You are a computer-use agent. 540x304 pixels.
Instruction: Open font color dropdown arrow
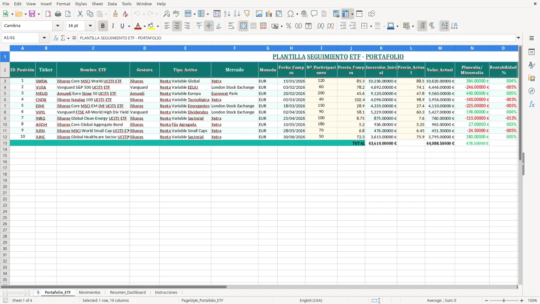coord(144,26)
